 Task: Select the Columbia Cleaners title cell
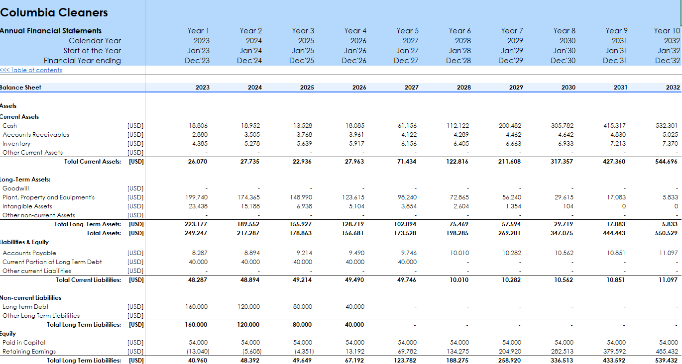(54, 12)
